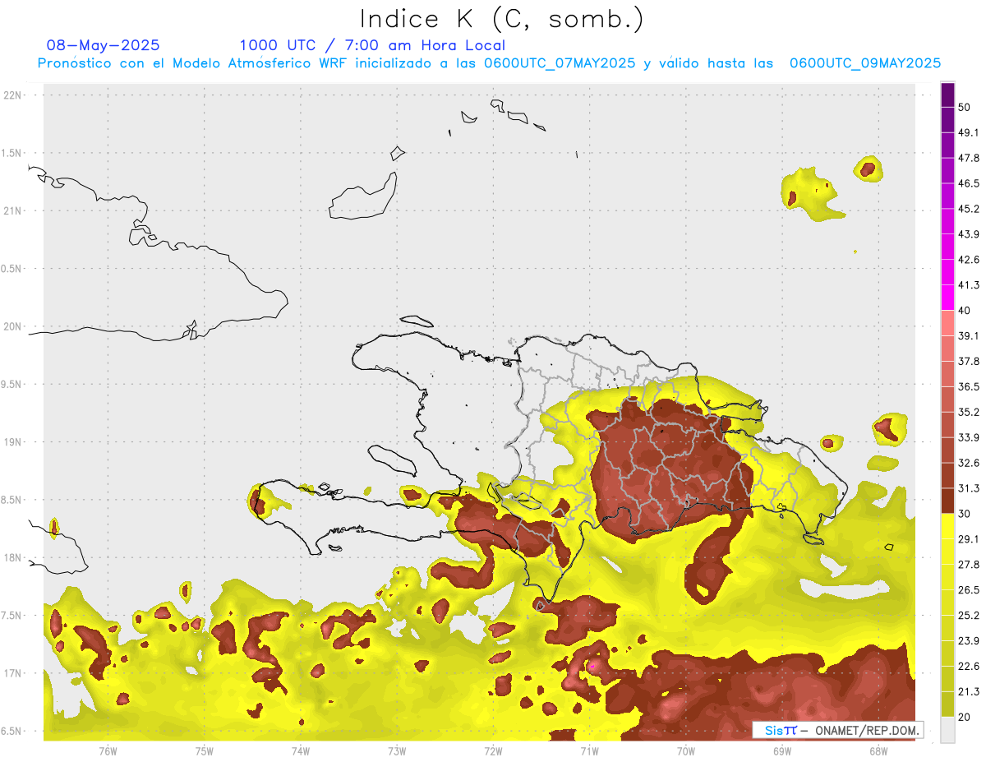Click the '31.3' legend value
986x762 pixels.
pyautogui.click(x=969, y=488)
